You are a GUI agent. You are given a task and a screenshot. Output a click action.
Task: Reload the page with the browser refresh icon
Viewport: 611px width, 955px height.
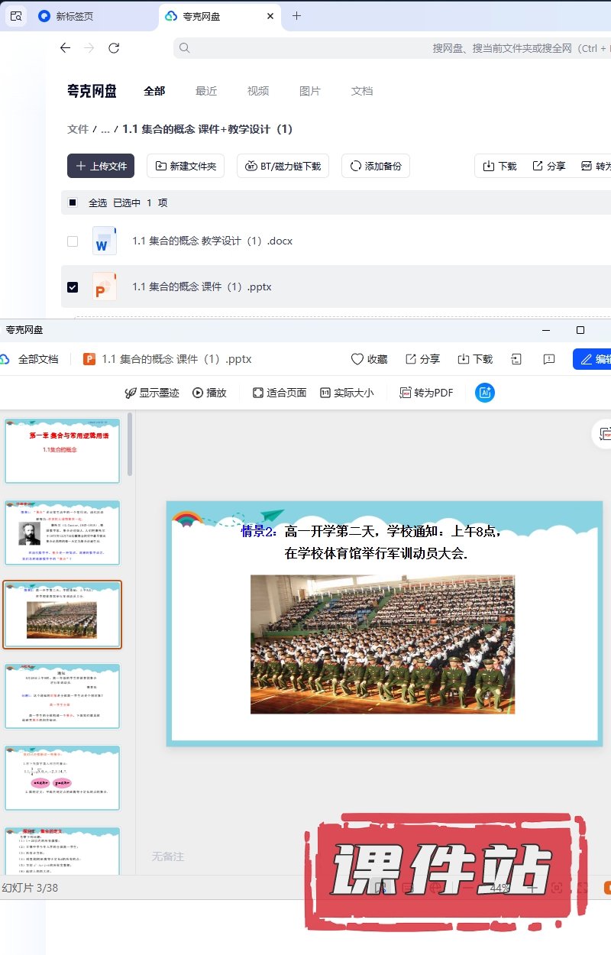[114, 48]
